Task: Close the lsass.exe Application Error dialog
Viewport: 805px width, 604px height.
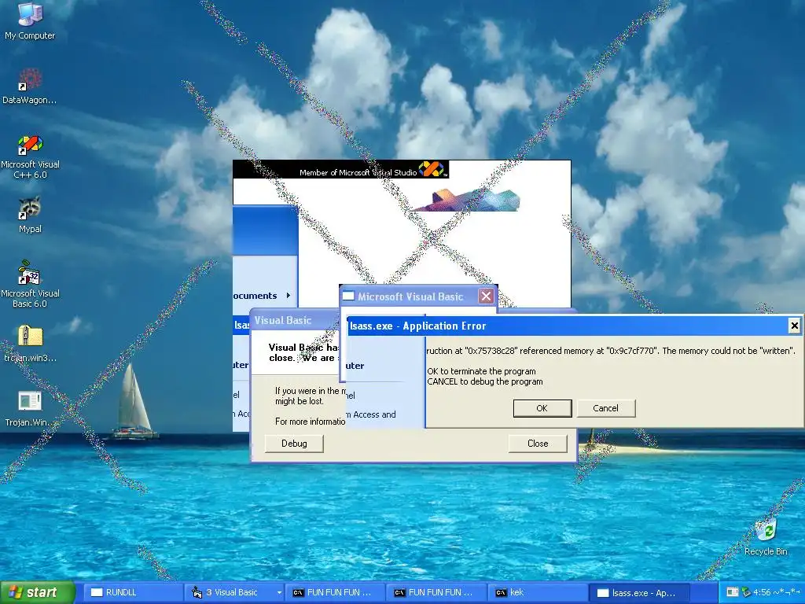Action: 794,326
